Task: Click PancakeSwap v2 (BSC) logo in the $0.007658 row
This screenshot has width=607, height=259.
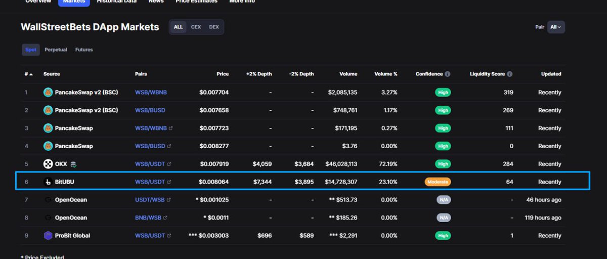Action: point(48,110)
